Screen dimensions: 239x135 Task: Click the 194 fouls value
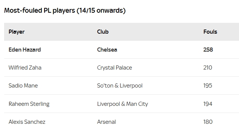(208, 104)
